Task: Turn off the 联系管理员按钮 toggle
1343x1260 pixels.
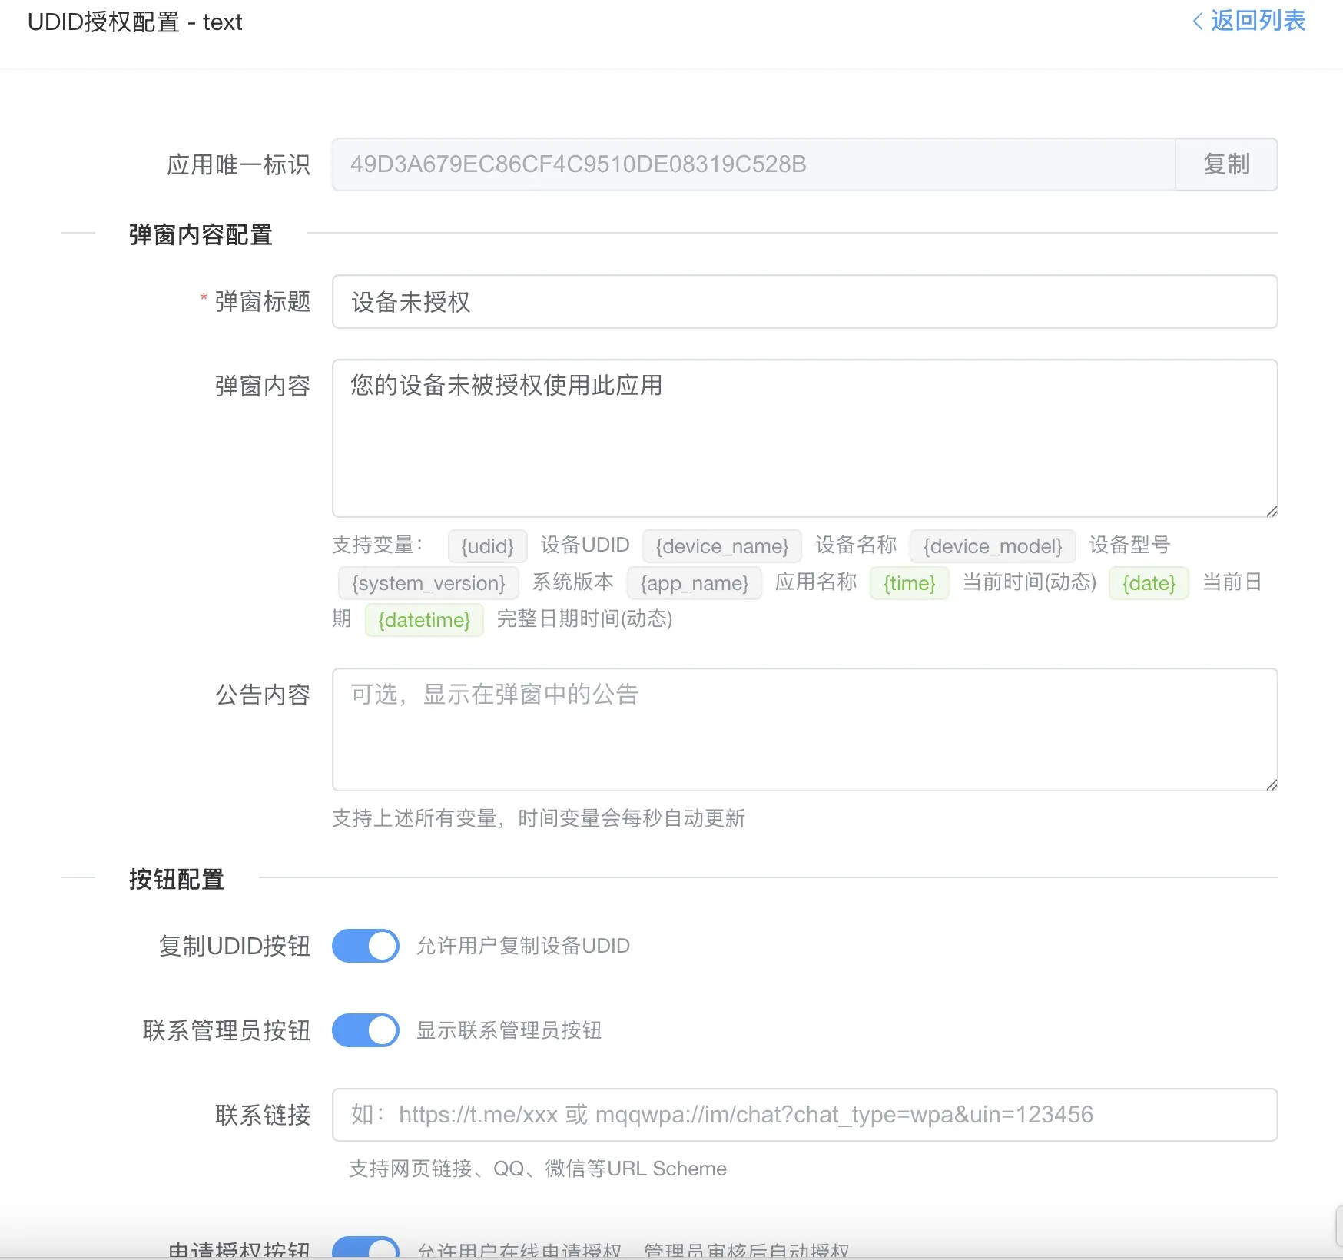Action: pyautogui.click(x=365, y=1031)
